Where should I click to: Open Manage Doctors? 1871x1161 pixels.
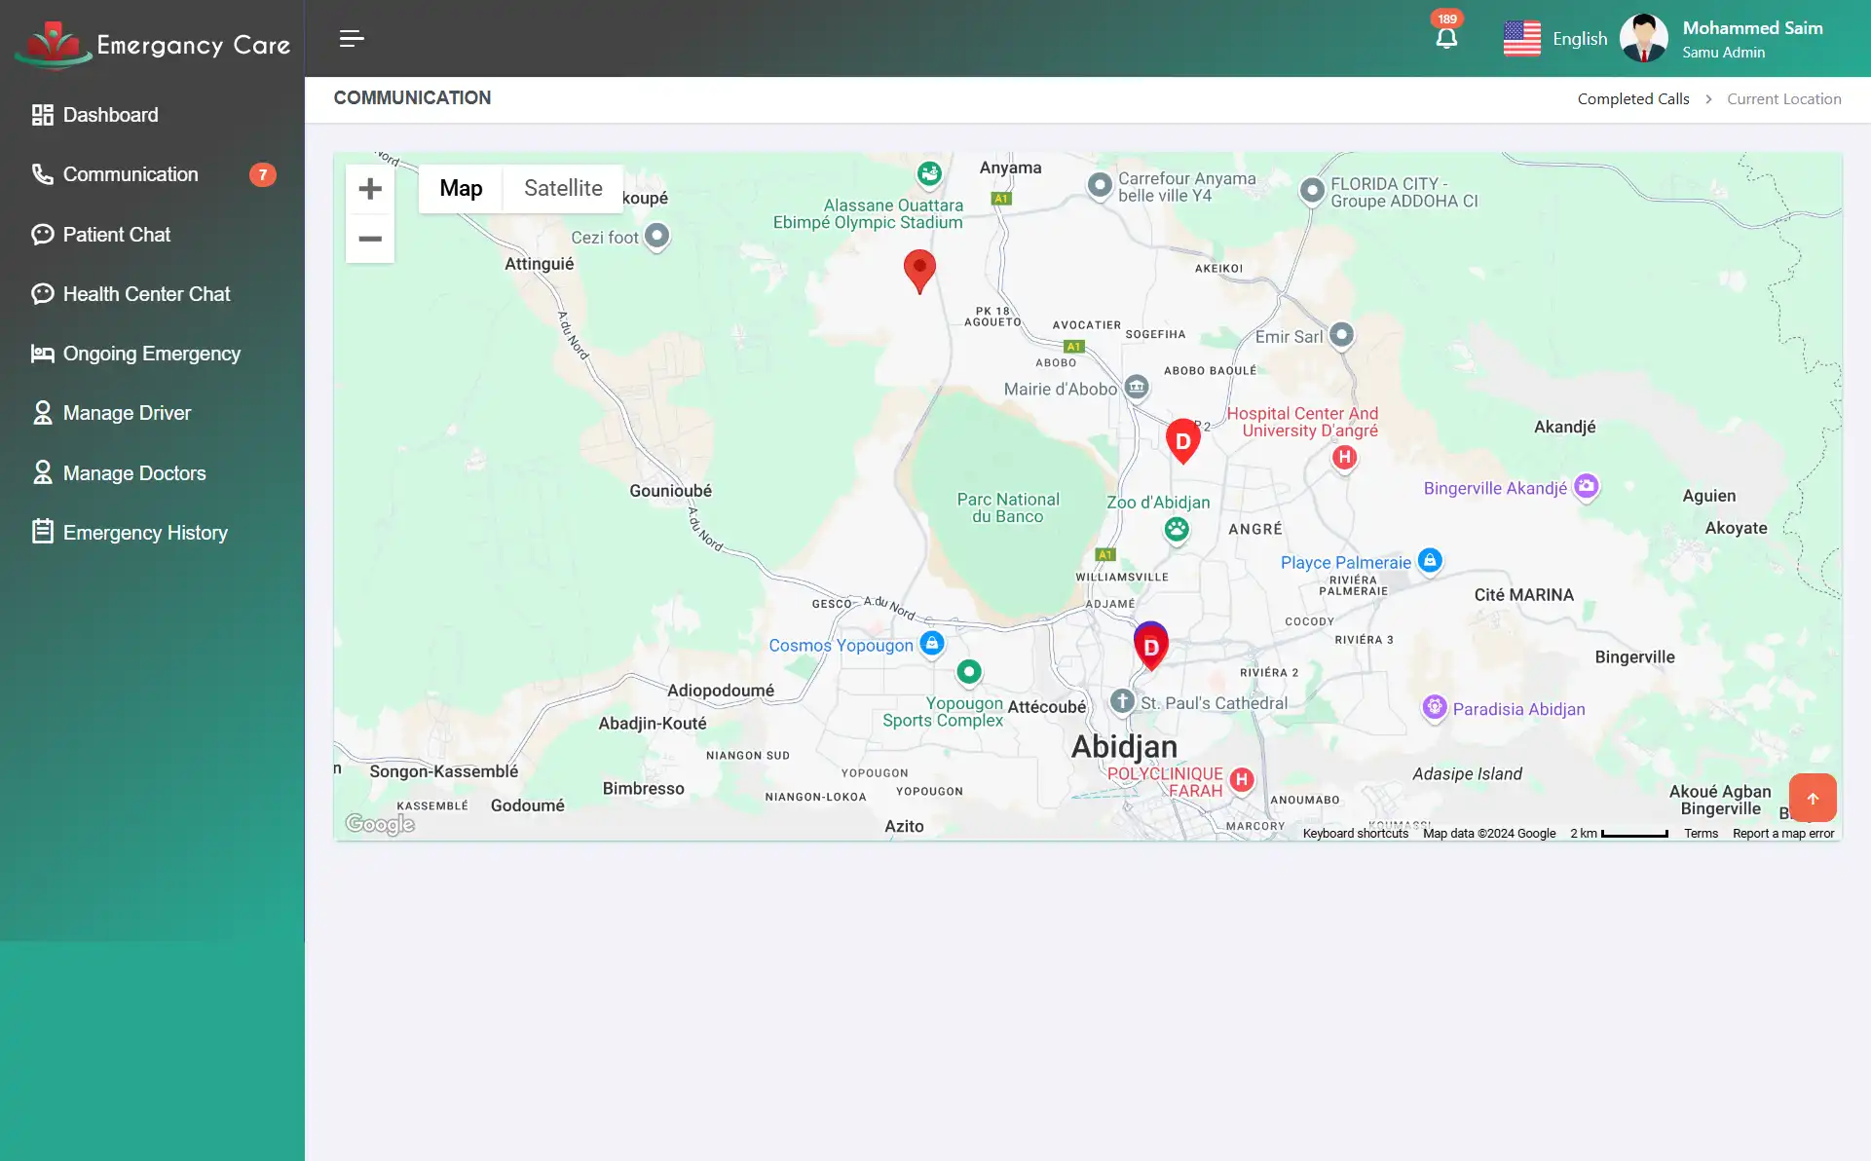point(133,472)
